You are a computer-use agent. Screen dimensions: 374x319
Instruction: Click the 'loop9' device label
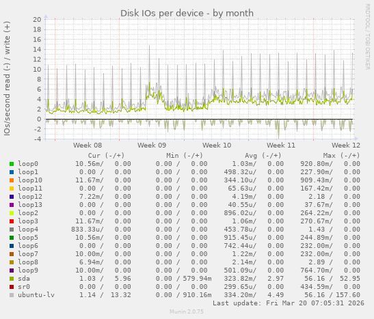pos(28,271)
